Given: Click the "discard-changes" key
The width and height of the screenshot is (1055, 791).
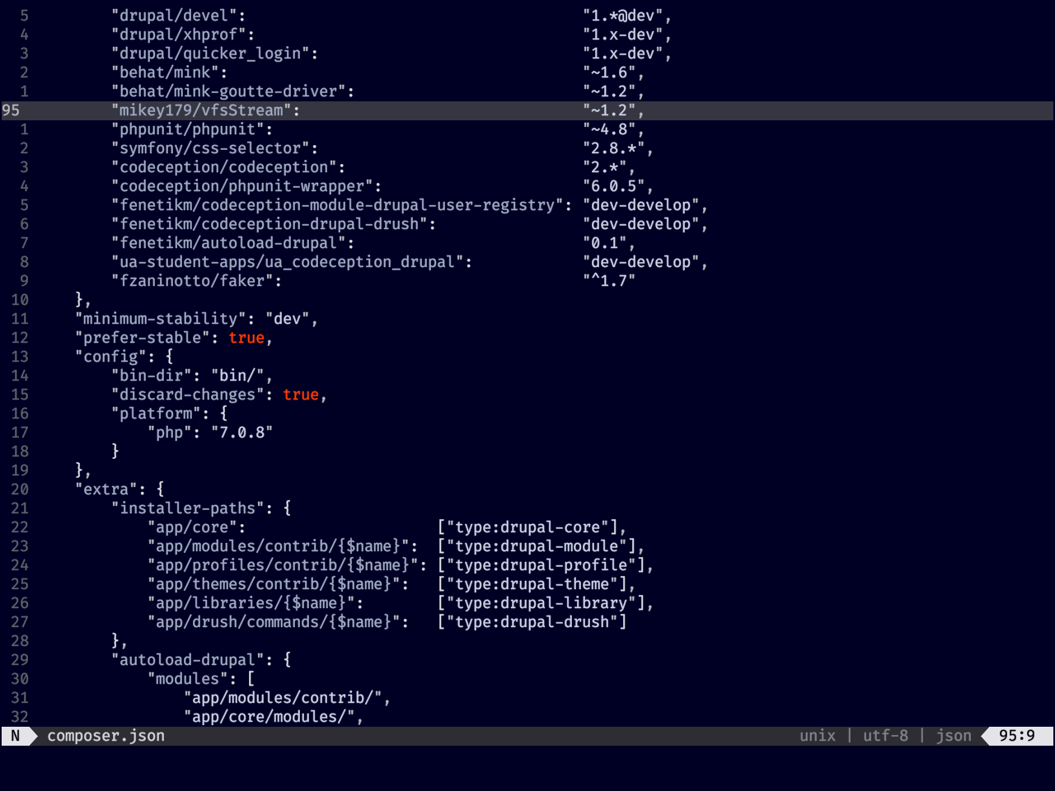Looking at the screenshot, I should pyautogui.click(x=188, y=395).
